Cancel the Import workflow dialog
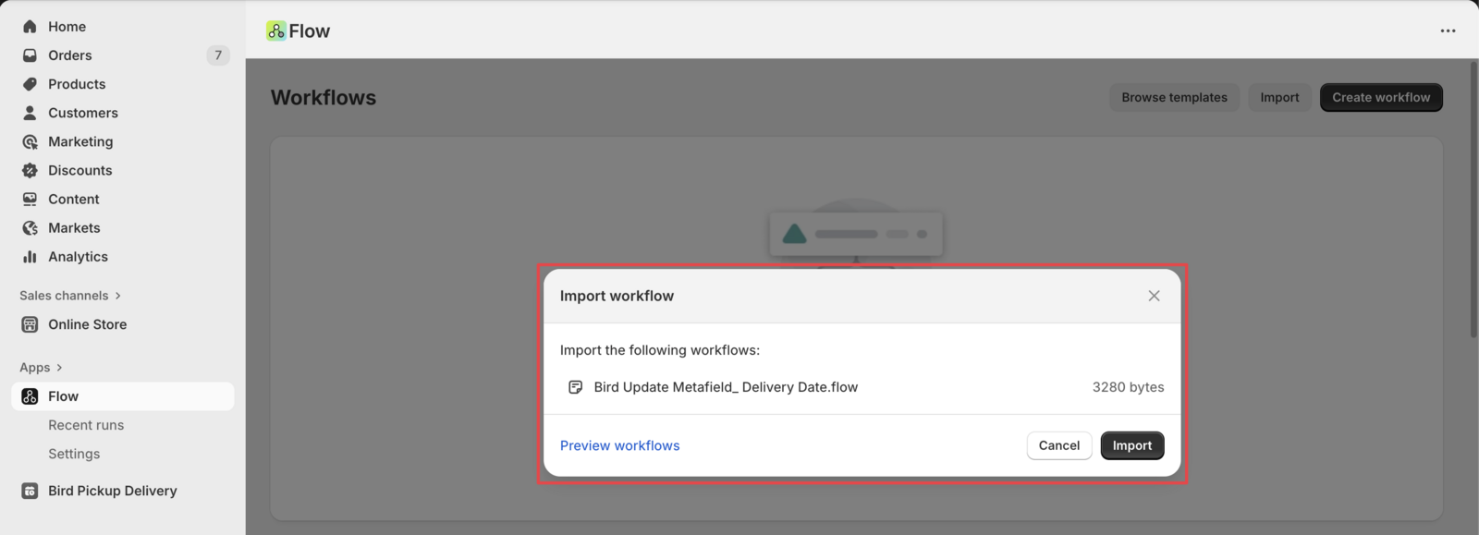This screenshot has width=1479, height=535. point(1059,445)
